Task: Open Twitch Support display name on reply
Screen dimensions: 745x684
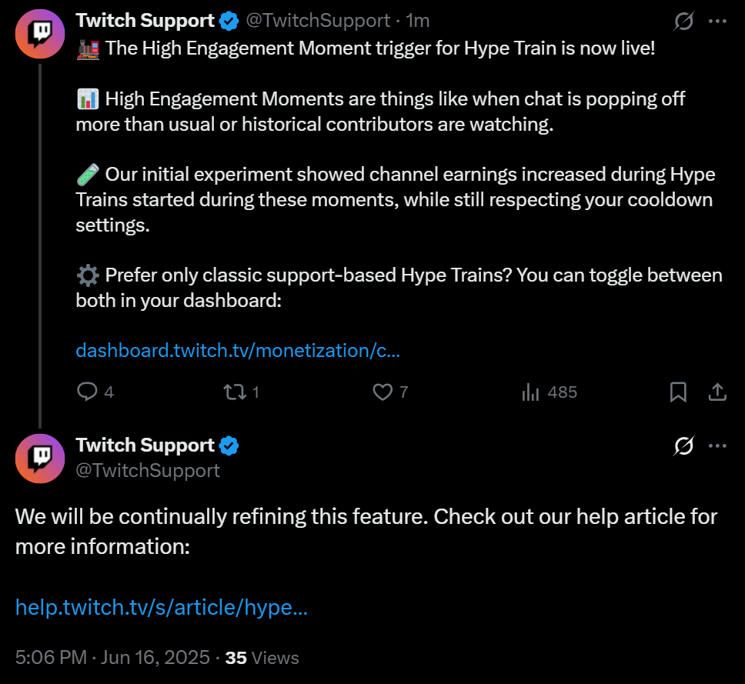Action: coord(145,445)
